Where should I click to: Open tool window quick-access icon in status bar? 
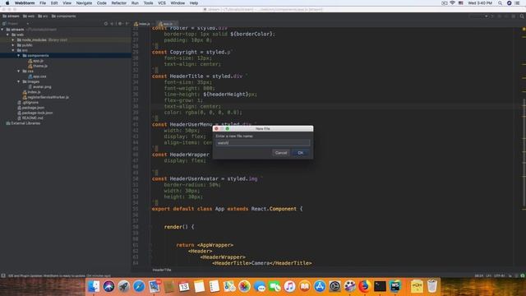(3, 275)
